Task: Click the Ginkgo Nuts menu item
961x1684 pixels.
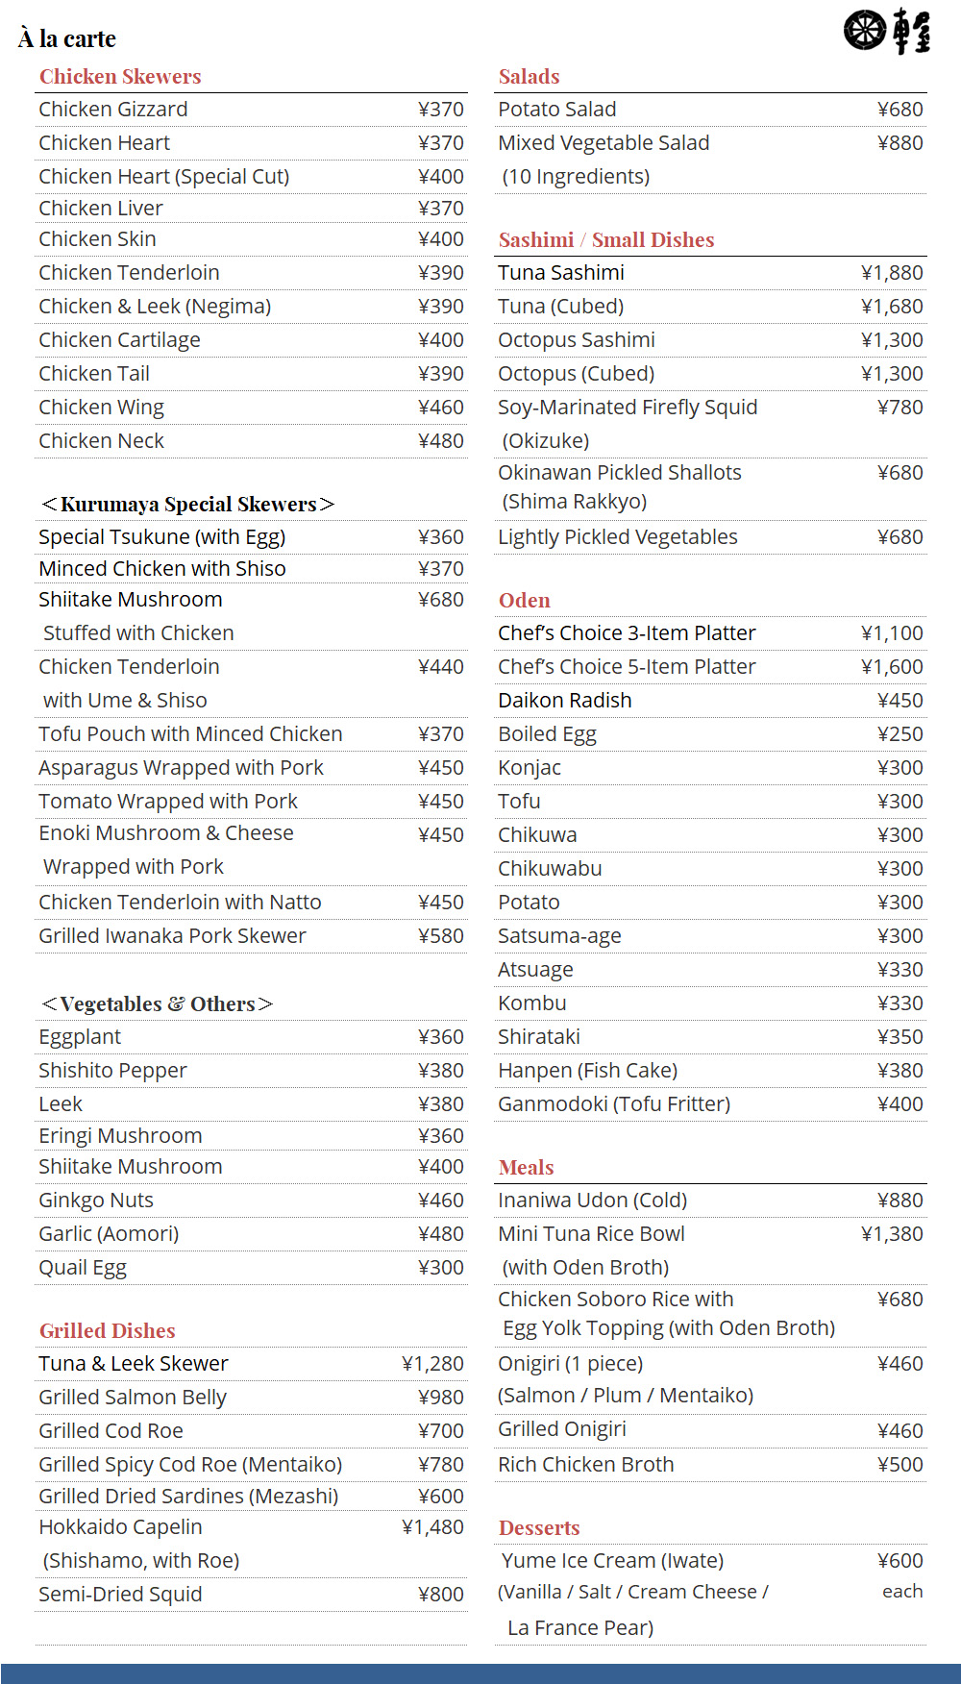Action: point(251,1201)
